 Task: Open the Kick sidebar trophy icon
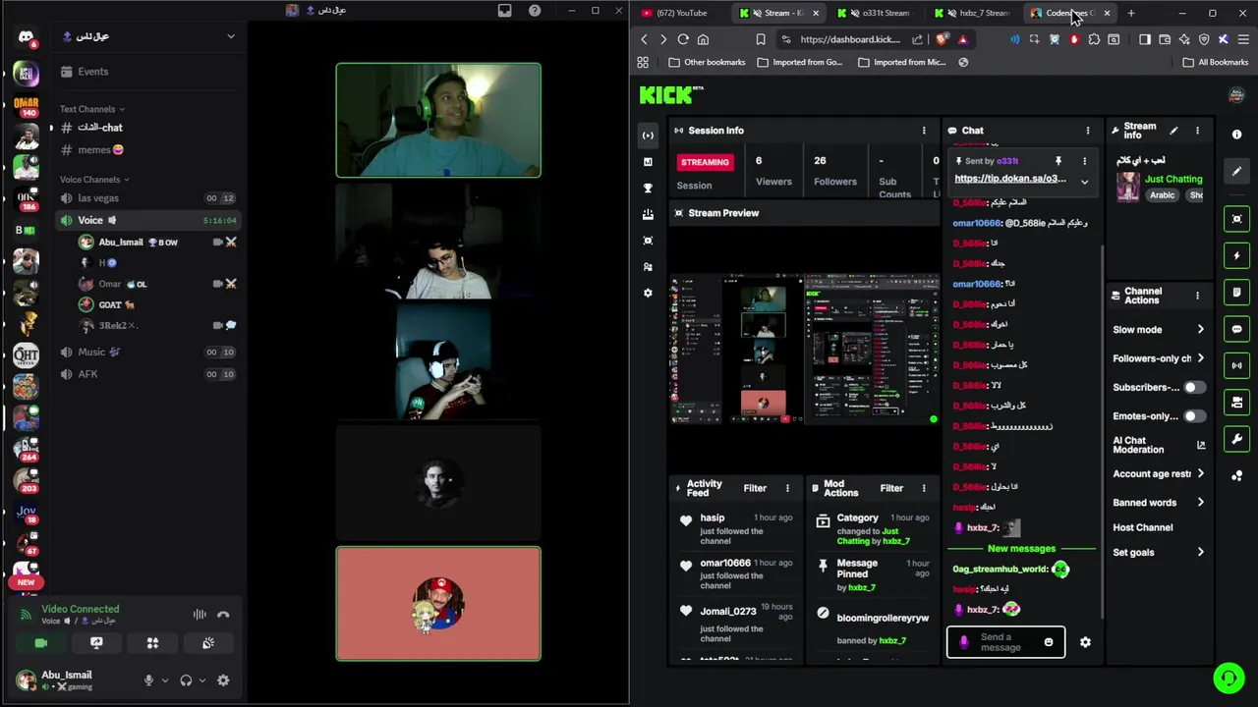(648, 188)
